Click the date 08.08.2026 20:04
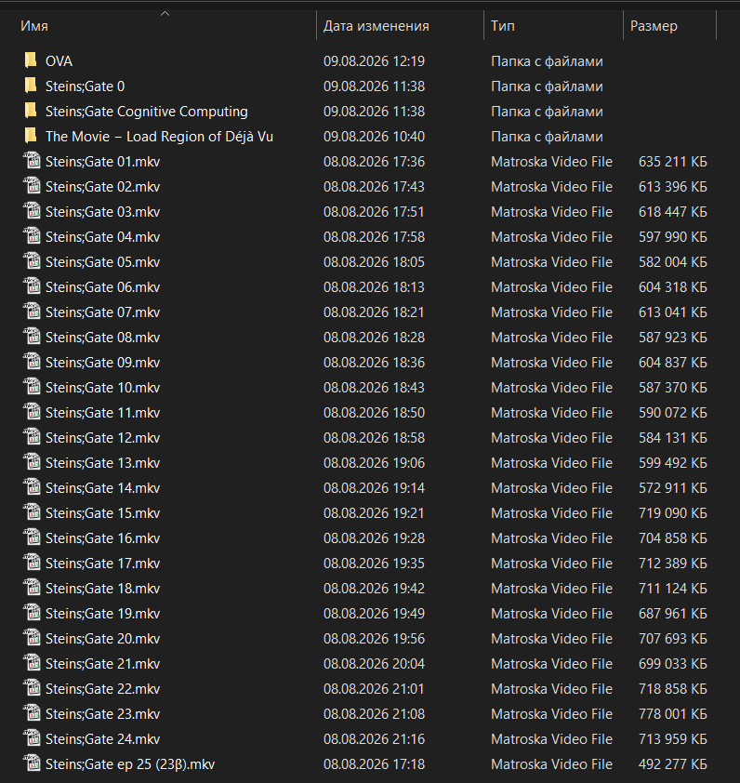The image size is (740, 783). [374, 664]
